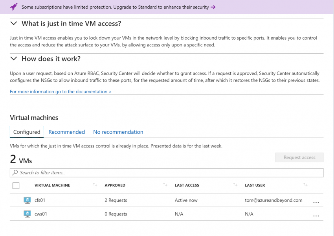Switch to the Recommended tab

coord(67,132)
